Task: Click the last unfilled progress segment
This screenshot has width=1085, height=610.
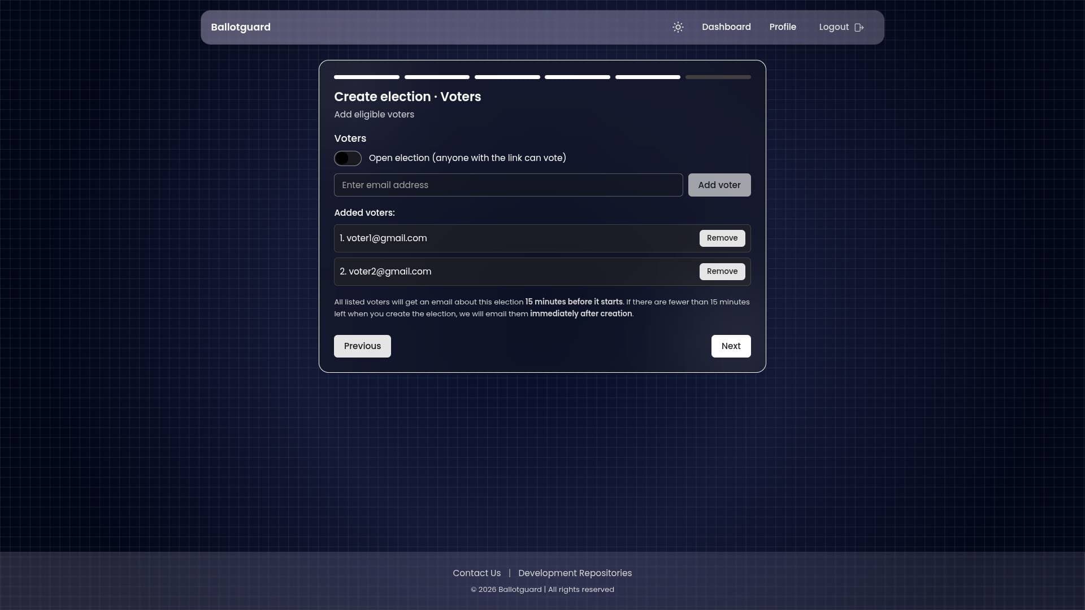Action: (718, 77)
